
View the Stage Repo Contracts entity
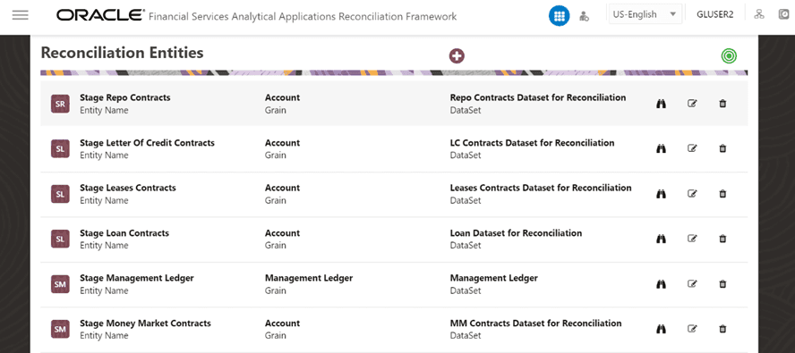(x=661, y=104)
